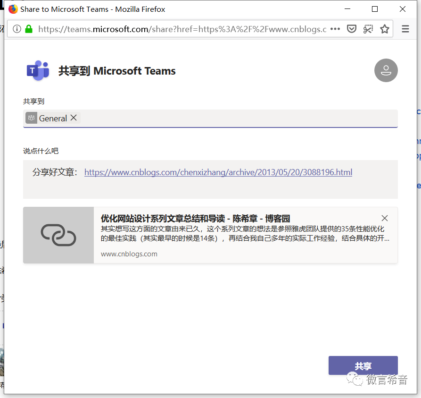
Task: Click in the message text box
Action: point(210,179)
